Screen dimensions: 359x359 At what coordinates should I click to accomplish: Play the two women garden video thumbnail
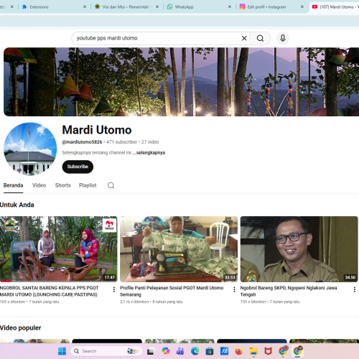[59, 249]
